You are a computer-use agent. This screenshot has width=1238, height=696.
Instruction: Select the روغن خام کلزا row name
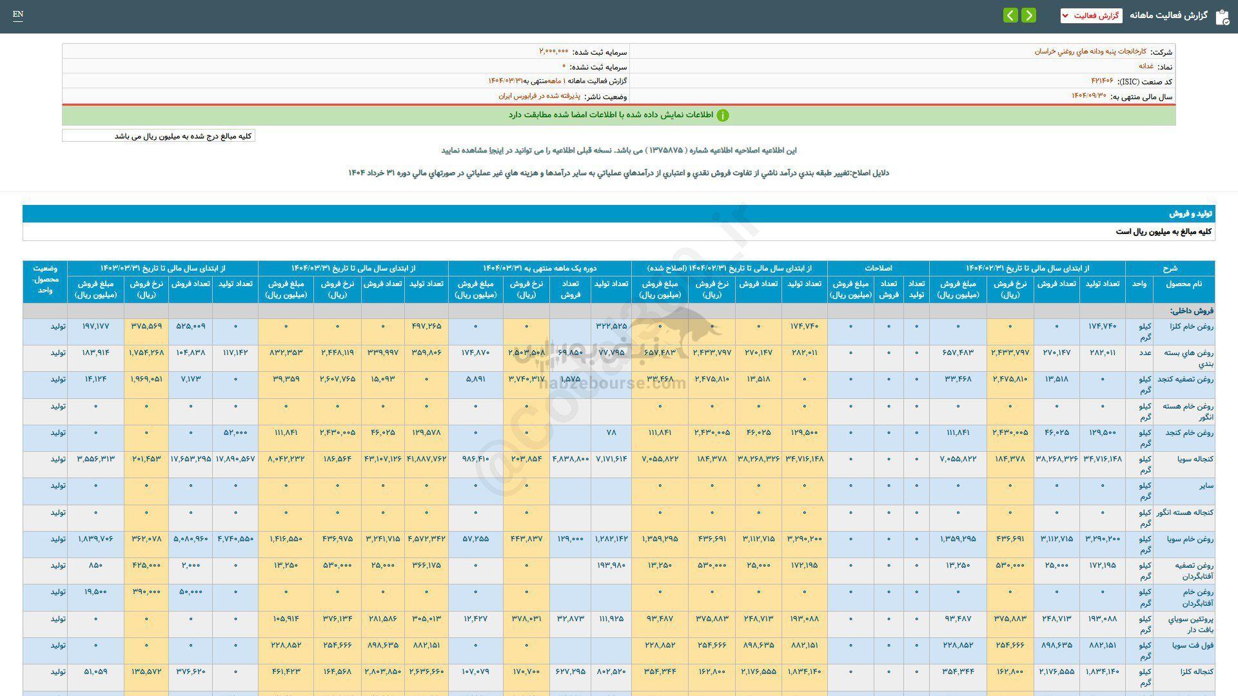(1192, 326)
